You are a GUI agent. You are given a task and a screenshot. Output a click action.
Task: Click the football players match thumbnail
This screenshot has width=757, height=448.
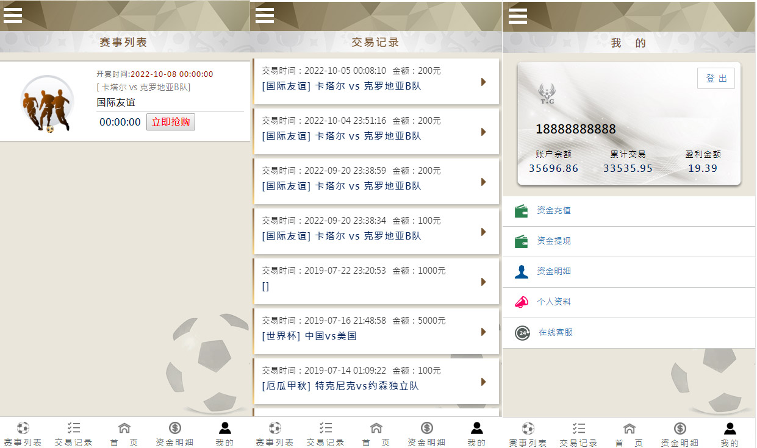point(47,104)
